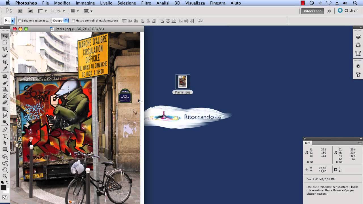Image resolution: width=363 pixels, height=204 pixels.
Task: Open the Finestra menu
Action: pos(218,3)
